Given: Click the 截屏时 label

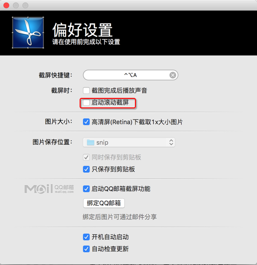Looking at the screenshot, I should point(62,90).
